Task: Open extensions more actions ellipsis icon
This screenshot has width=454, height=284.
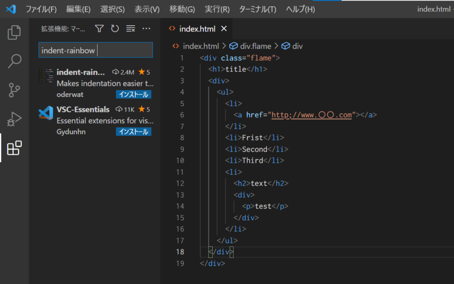Action: click(146, 28)
